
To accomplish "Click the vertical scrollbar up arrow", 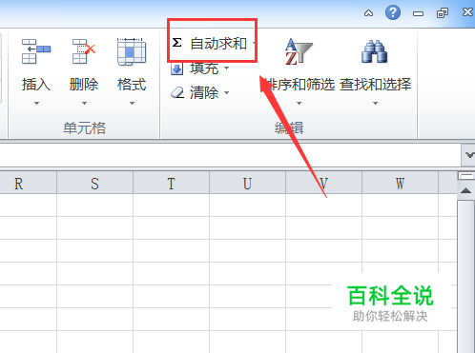I will coord(466,190).
